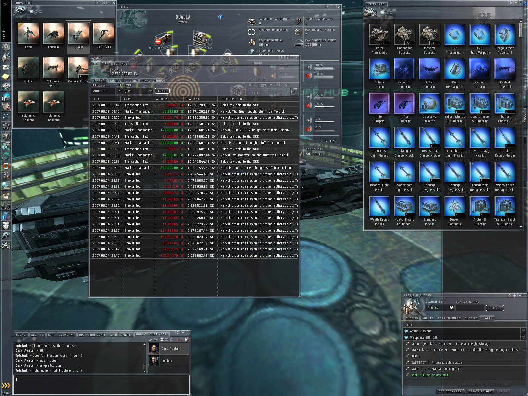Click the Create Folder button
The image size is (528, 396).
(x=480, y=391)
